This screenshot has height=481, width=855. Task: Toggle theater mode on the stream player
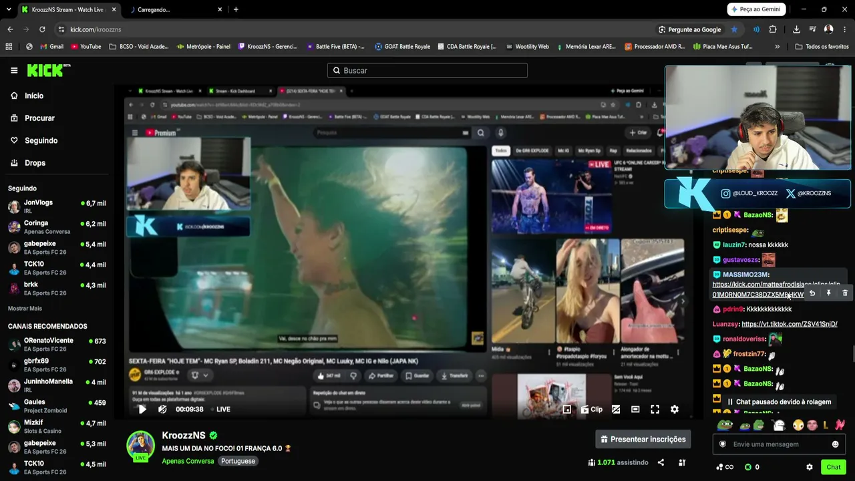pos(635,410)
